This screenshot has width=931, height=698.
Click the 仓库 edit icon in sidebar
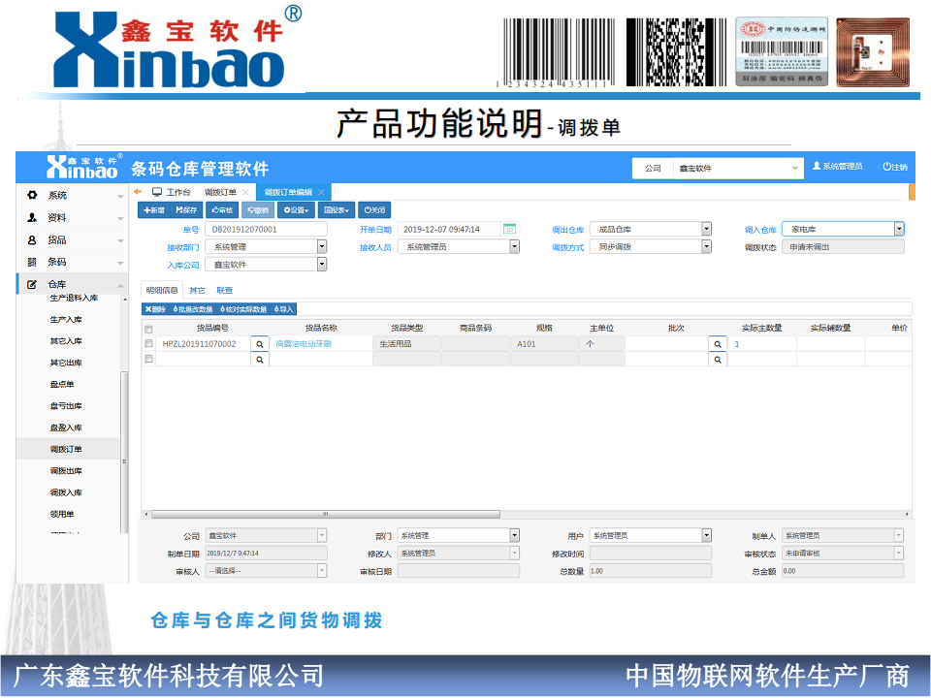(32, 284)
